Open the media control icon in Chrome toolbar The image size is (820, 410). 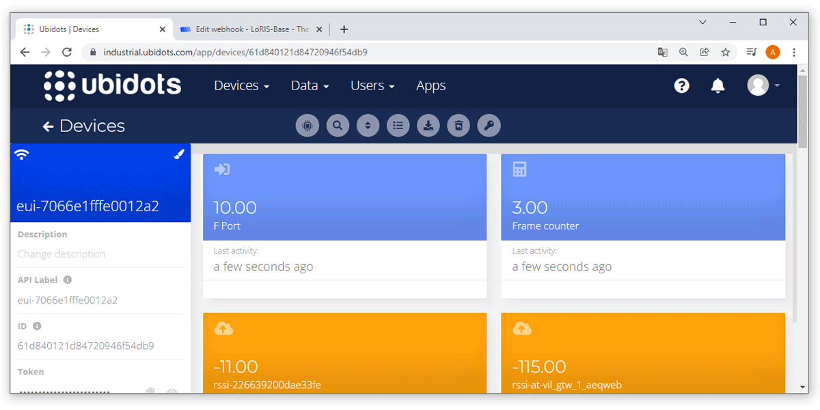[752, 52]
